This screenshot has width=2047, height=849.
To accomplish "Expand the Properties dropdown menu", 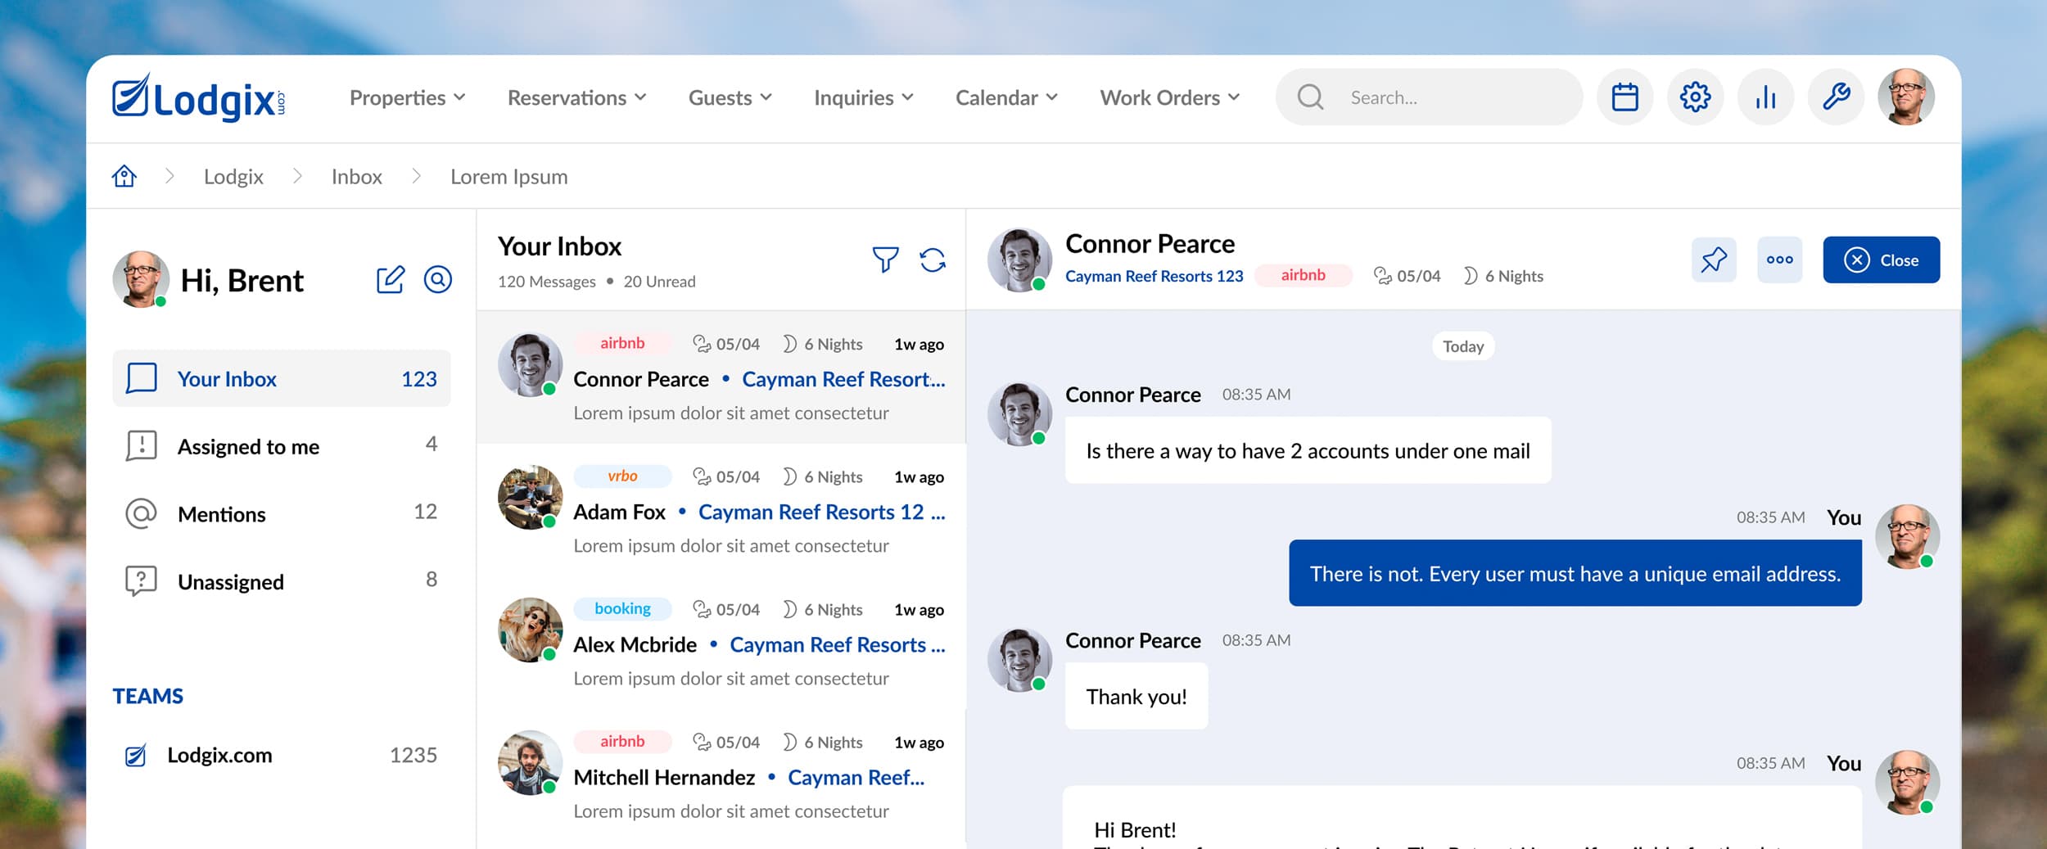I will (407, 98).
